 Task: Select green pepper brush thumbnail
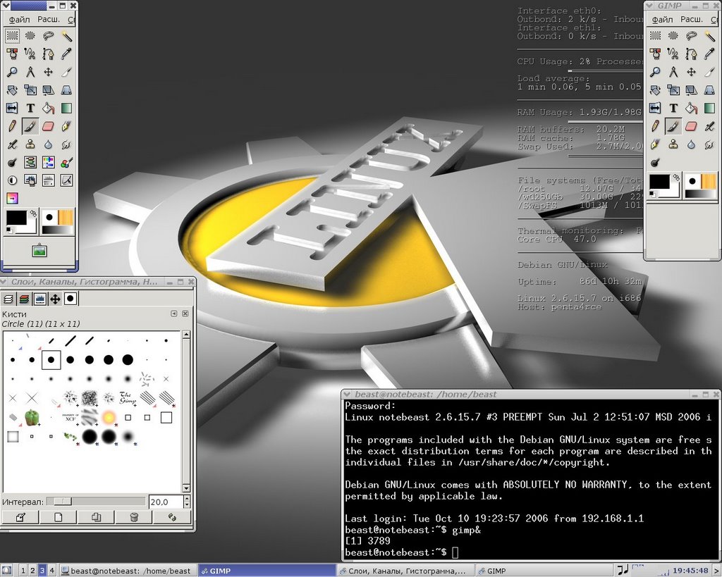pos(32,417)
